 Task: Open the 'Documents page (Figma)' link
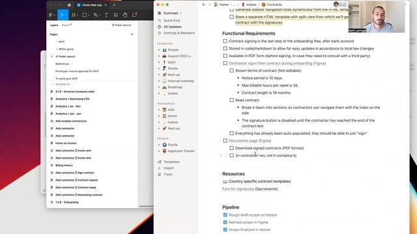tap(250, 141)
